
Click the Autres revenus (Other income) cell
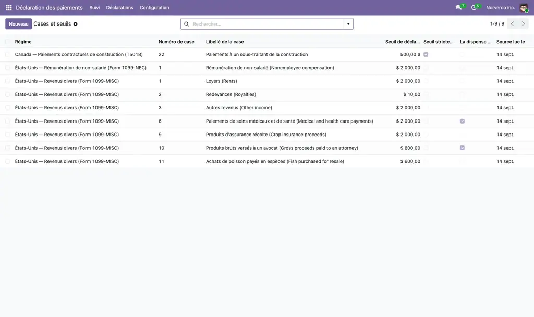pyautogui.click(x=239, y=108)
